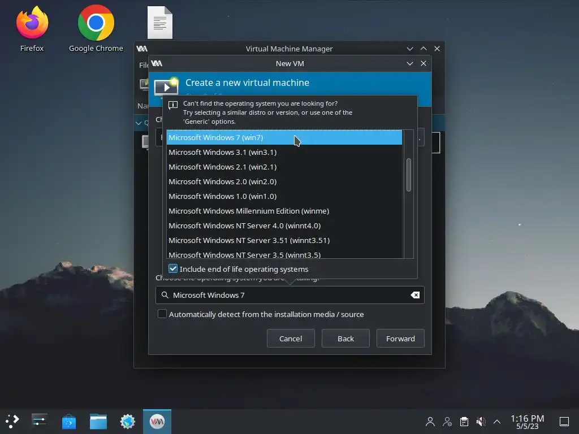This screenshot has height=434, width=579.
Task: Pick Microsoft Windows 1.0 (win1.0)
Action: (284, 196)
